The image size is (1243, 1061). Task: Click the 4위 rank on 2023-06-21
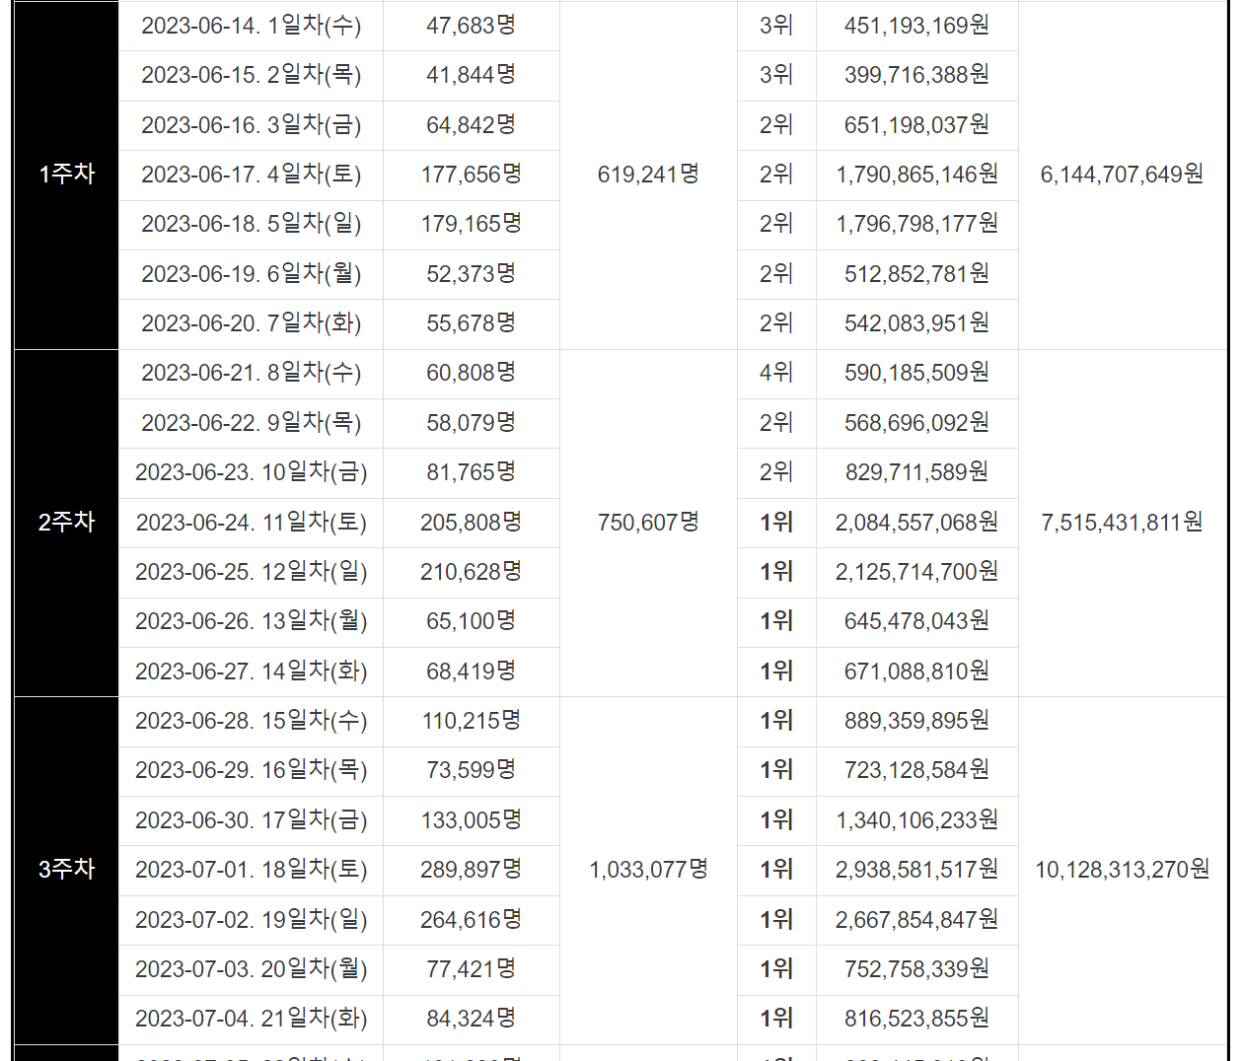(x=776, y=373)
